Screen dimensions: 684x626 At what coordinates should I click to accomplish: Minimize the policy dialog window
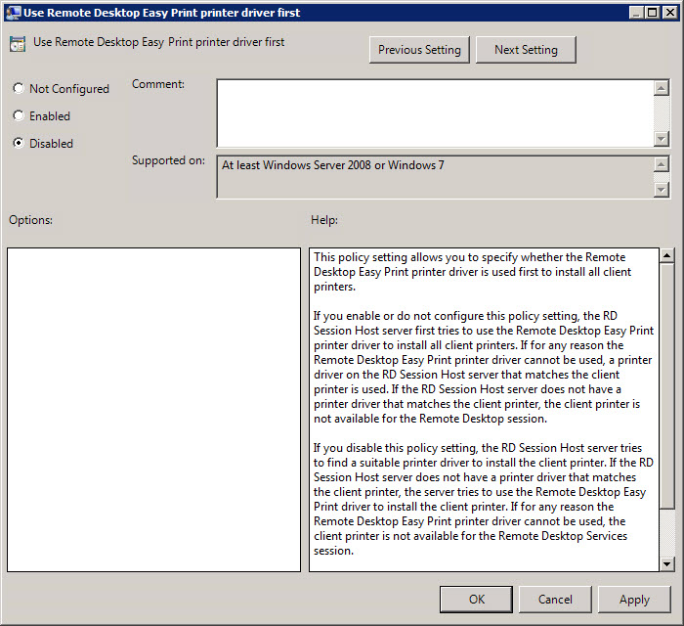pos(636,13)
